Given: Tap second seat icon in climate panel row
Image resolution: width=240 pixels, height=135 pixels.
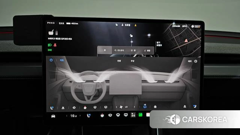Looking at the screenshot, I should (x=63, y=108).
